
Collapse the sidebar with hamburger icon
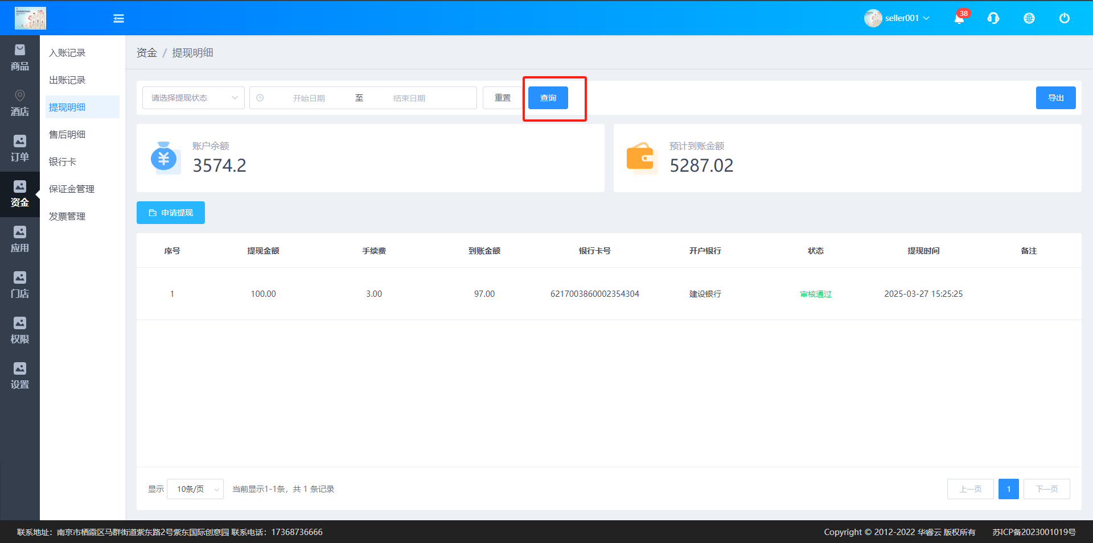pos(118,19)
